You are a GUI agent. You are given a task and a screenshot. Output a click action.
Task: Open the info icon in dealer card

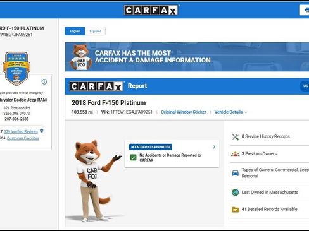[44, 81]
